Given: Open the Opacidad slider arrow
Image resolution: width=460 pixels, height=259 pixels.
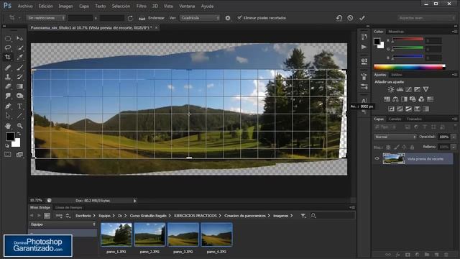Looking at the screenshot, I should tap(454, 137).
